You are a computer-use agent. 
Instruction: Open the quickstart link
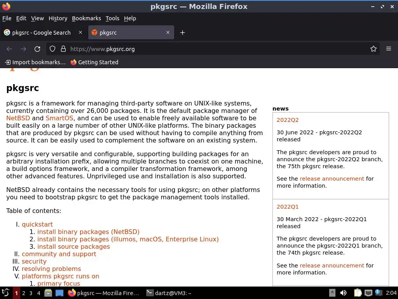[x=37, y=225]
